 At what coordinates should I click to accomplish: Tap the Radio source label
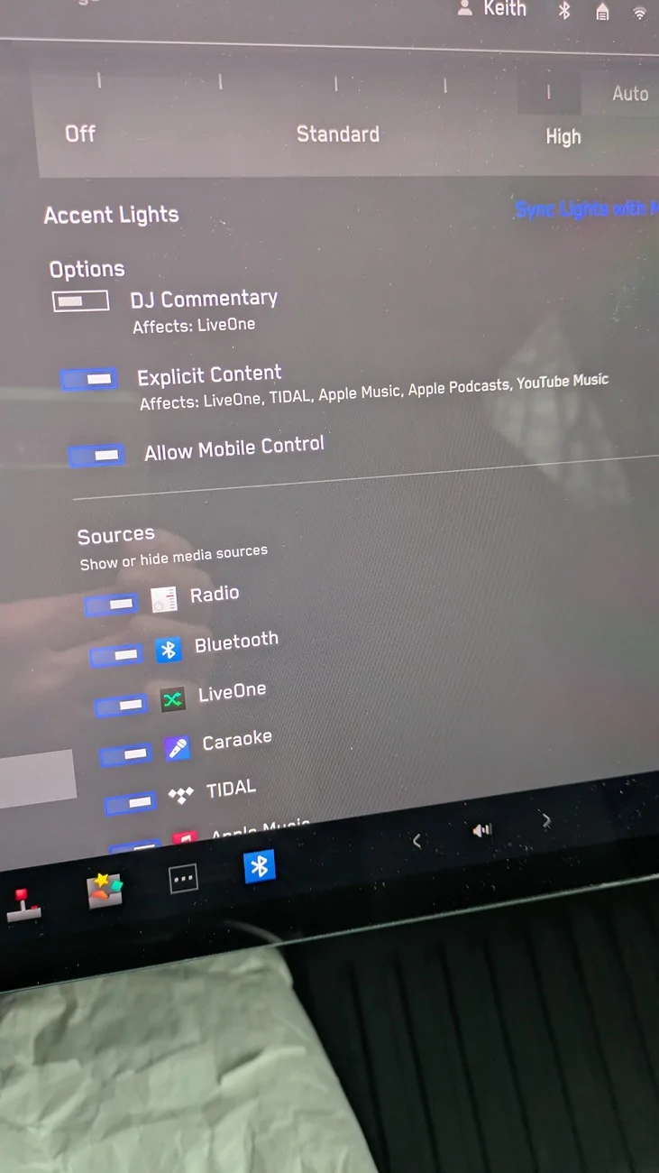215,594
